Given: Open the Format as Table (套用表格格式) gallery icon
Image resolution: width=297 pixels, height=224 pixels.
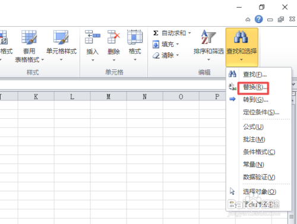Looking at the screenshot, I should (29, 37).
